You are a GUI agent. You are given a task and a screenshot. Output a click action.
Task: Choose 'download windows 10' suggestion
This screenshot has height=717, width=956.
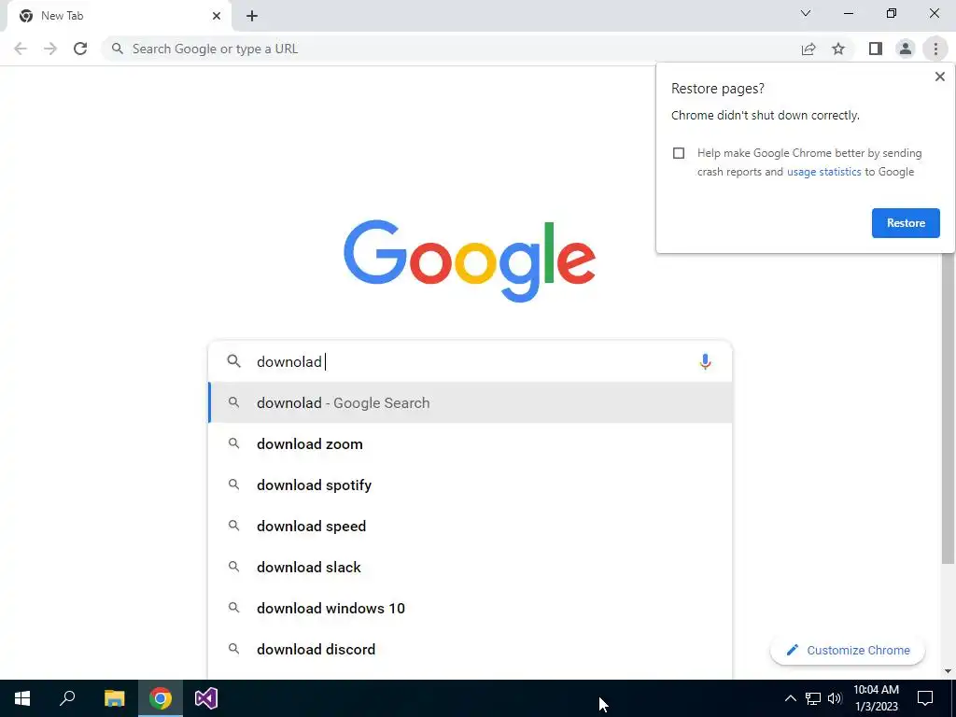[x=471, y=608]
